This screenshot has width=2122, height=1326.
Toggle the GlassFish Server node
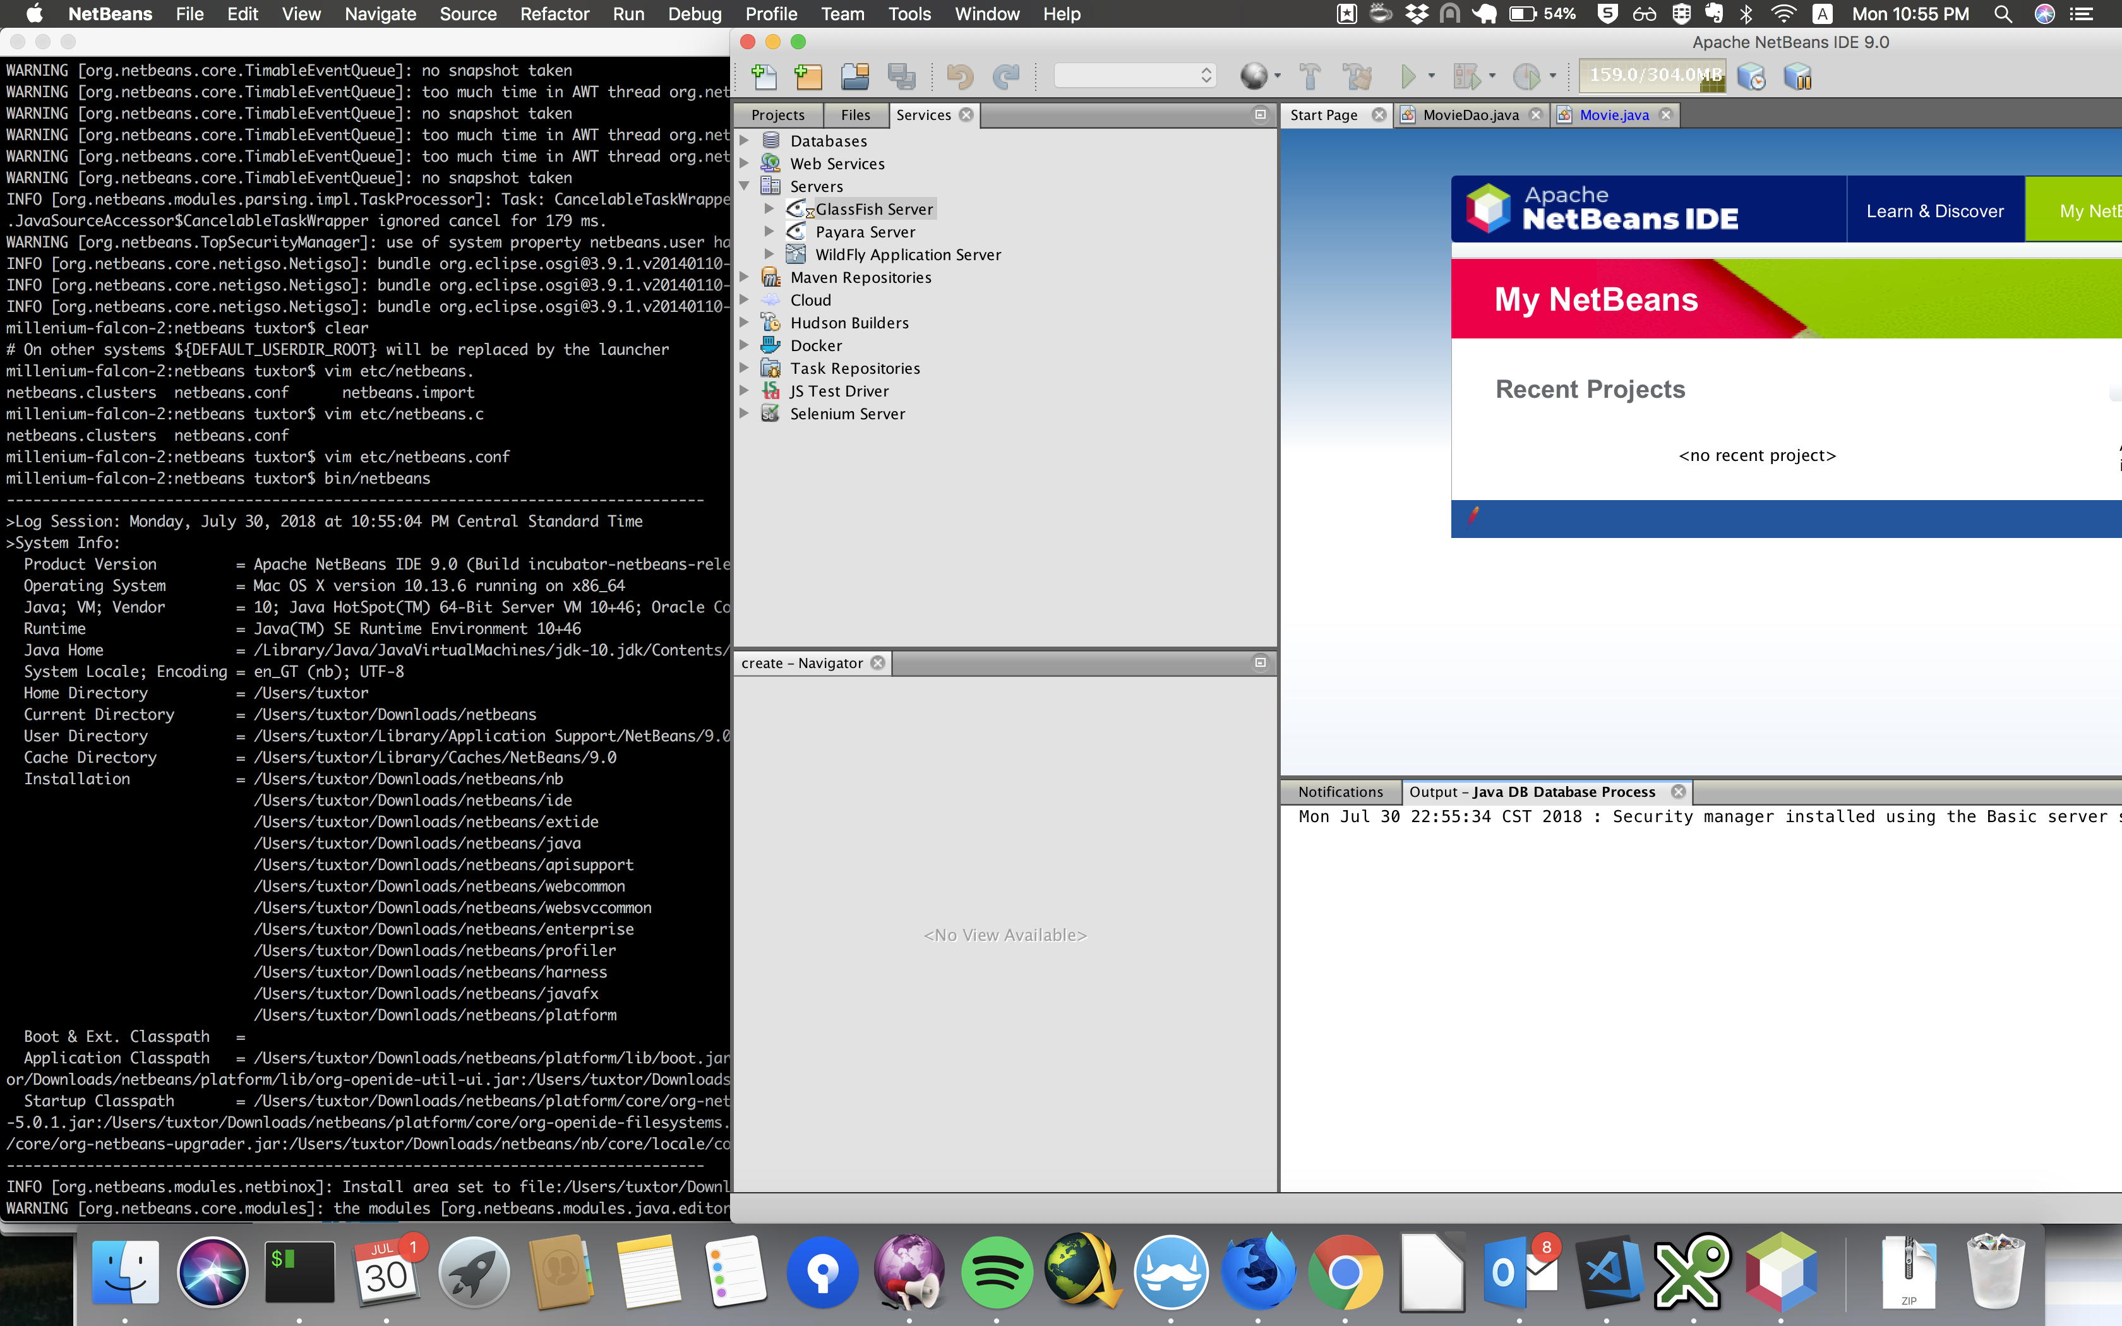tap(769, 208)
